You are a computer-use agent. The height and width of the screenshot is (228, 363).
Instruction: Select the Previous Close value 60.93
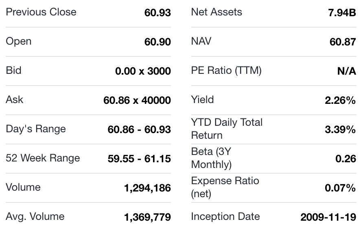pyautogui.click(x=157, y=13)
